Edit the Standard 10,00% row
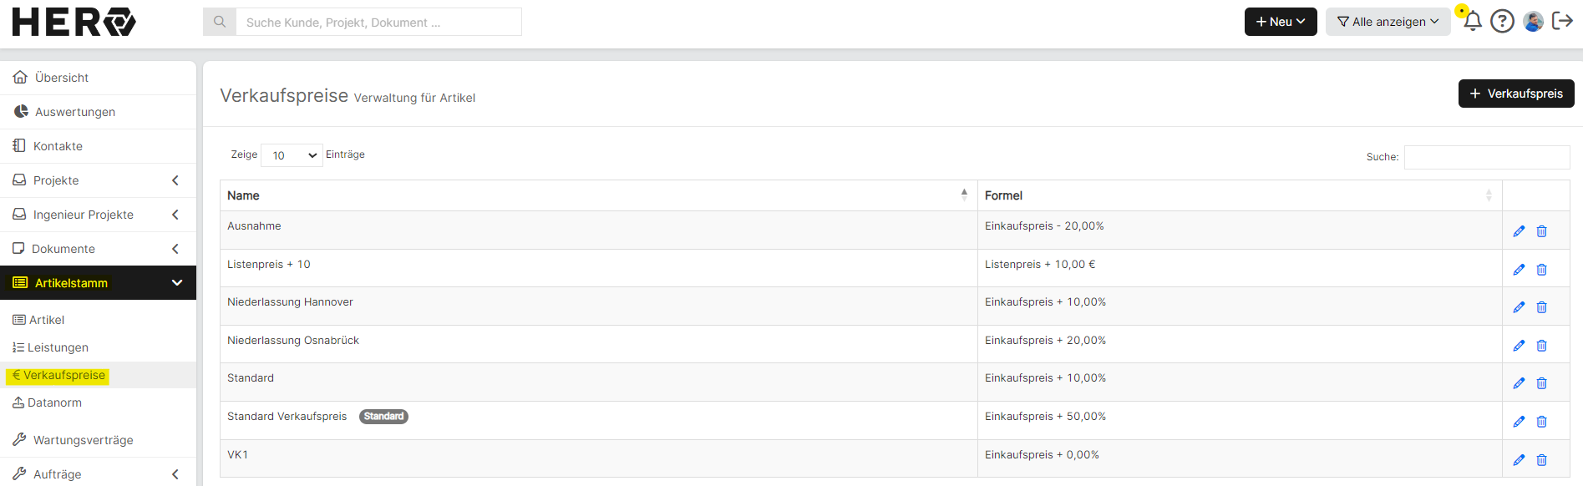1583x486 pixels. click(x=1519, y=383)
